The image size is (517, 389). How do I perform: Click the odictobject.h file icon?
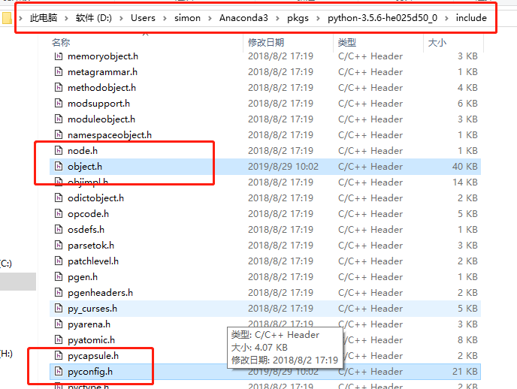[59, 198]
